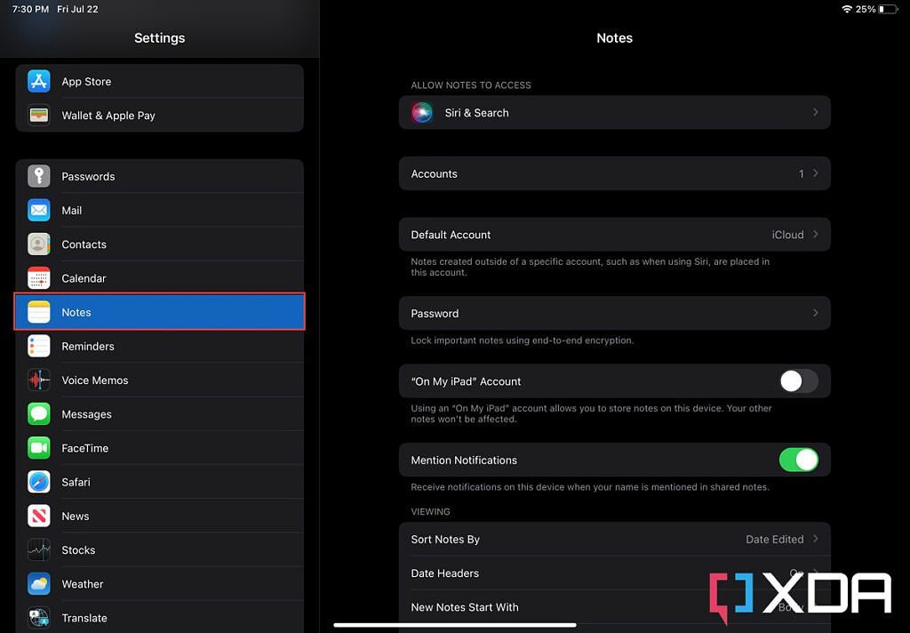Select Wallet & Apple Pay label
910x633 pixels.
(x=108, y=116)
